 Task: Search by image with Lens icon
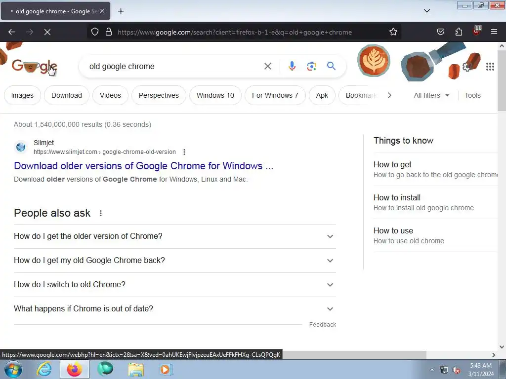[311, 67]
